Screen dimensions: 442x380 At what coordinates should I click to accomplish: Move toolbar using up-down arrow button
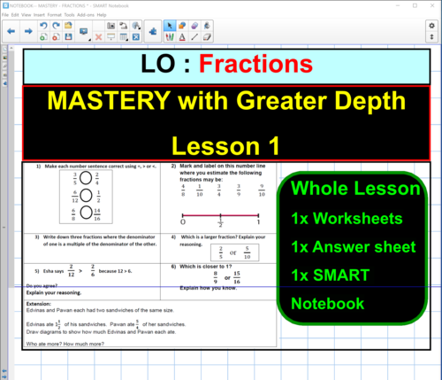pyautogui.click(x=431, y=37)
